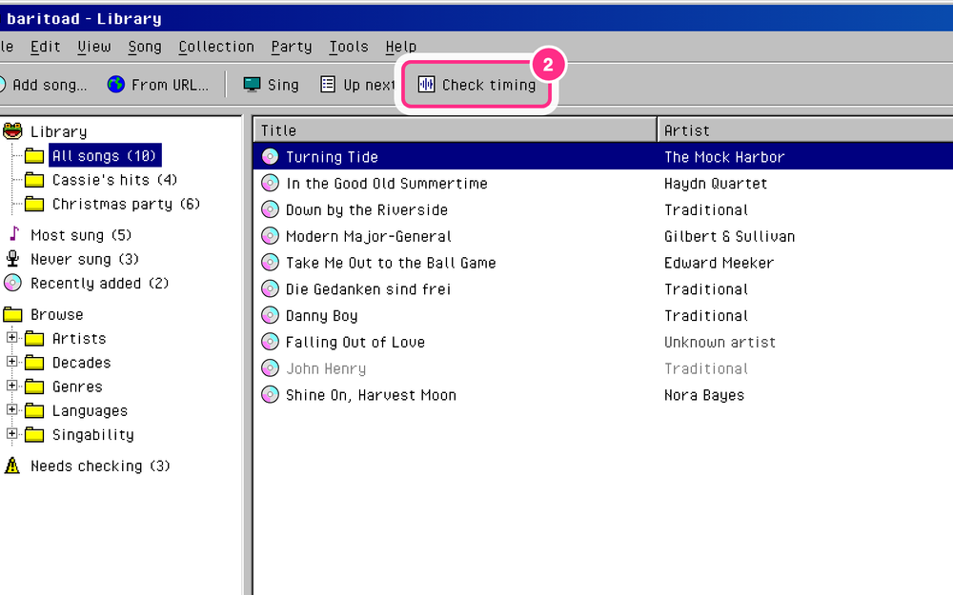
Task: Open the Party menu
Action: (x=291, y=47)
